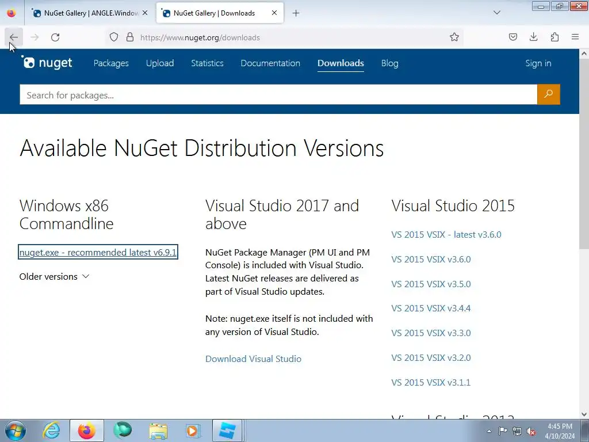Open a new tab with plus button
This screenshot has width=589, height=442.
coord(296,13)
